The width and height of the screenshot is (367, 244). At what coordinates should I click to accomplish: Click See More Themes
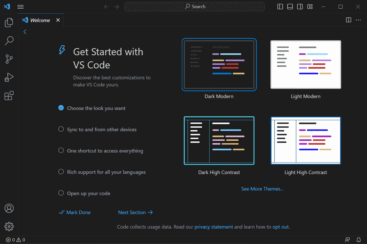pos(262,189)
